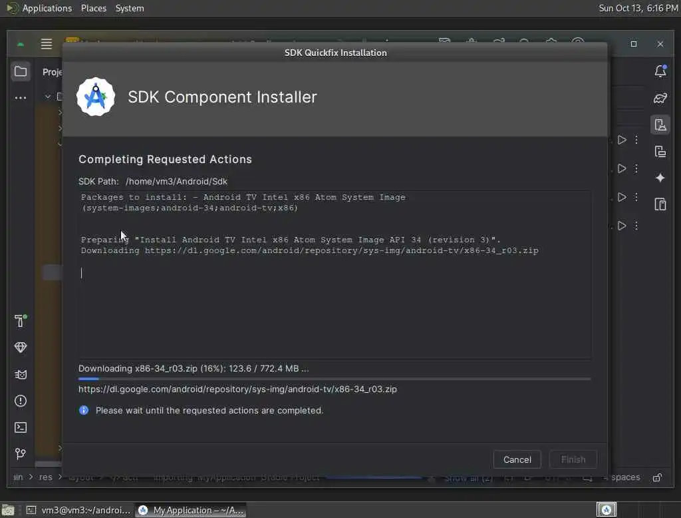Open the Problems exclamation tool window

click(x=21, y=401)
